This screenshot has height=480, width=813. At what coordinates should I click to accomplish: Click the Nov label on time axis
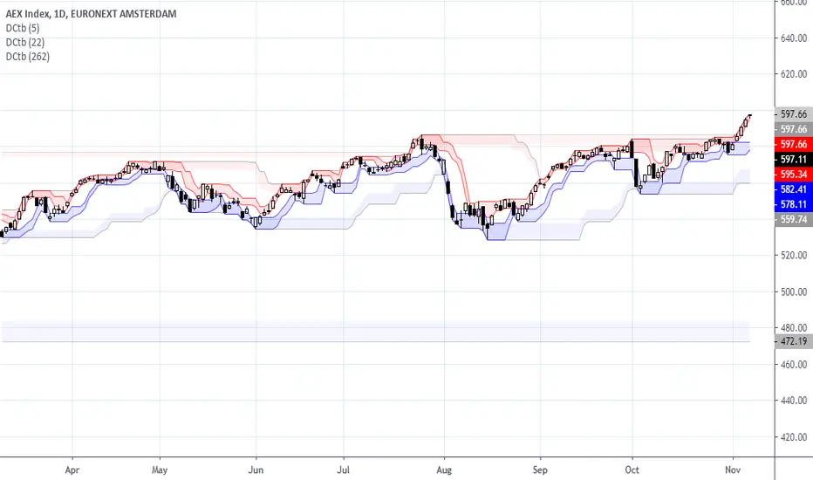(x=733, y=470)
